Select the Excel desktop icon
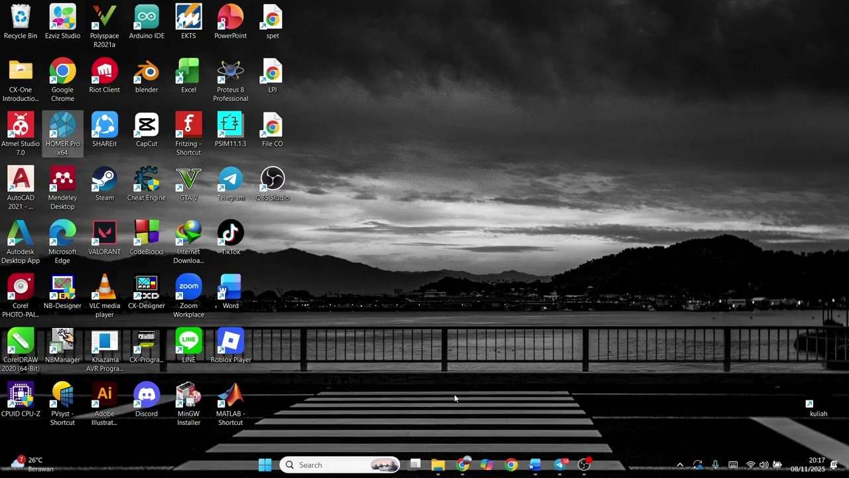The height and width of the screenshot is (478, 849). point(188,76)
